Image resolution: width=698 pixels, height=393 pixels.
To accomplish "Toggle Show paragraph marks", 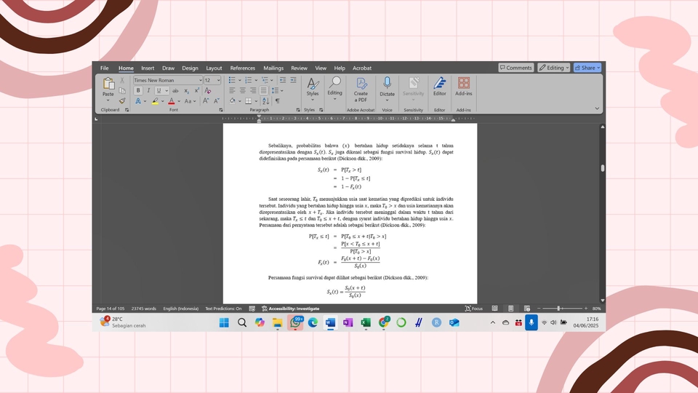I will point(277,101).
